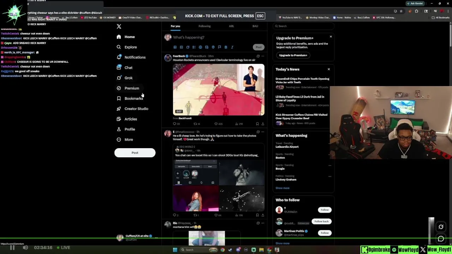452x254 pixels.
Task: Add media image in the composer
Action: 175,47
